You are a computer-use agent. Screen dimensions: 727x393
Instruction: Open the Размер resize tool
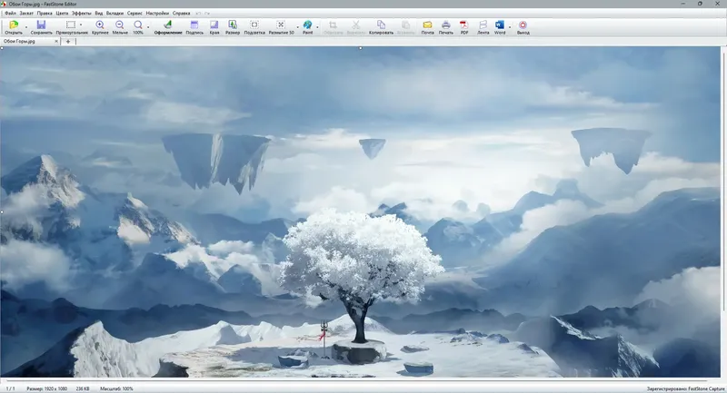coord(233,27)
